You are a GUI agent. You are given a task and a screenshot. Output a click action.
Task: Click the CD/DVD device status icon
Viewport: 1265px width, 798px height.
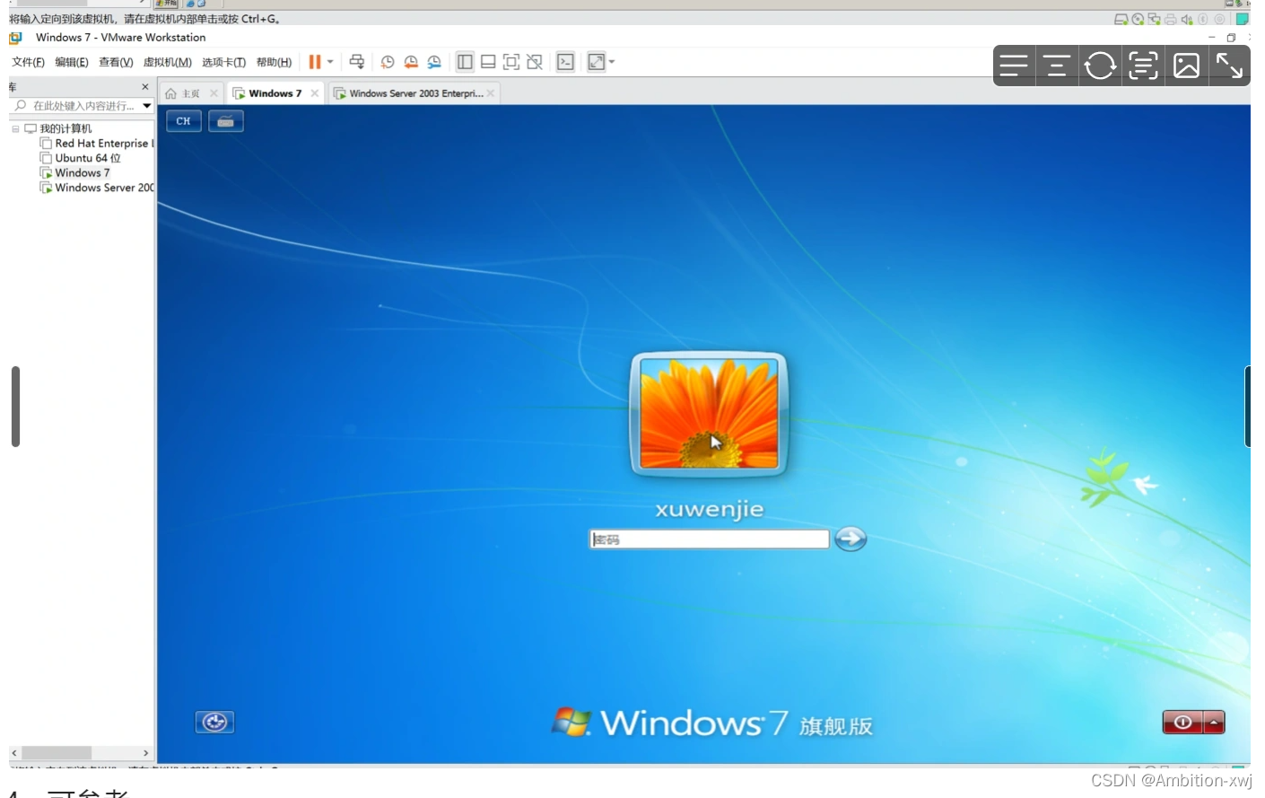coord(1138,19)
